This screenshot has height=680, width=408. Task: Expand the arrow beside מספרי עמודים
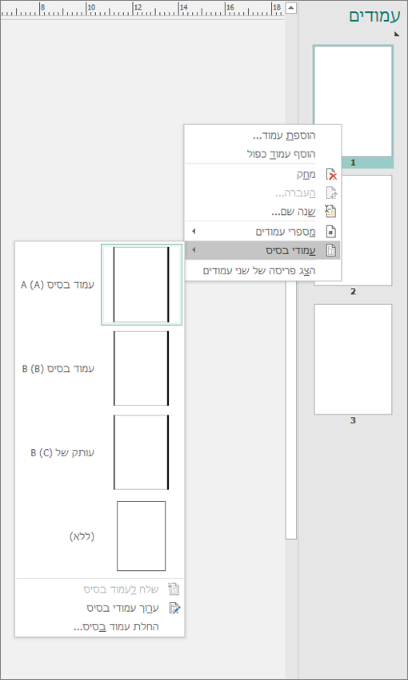(x=194, y=232)
